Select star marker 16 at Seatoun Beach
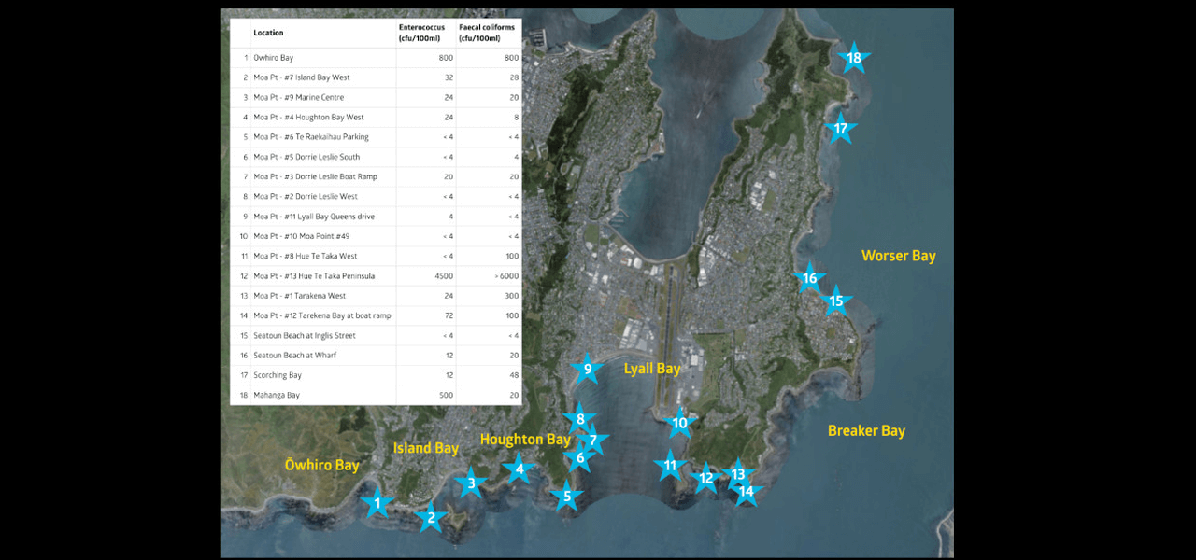This screenshot has width=1196, height=560. [809, 278]
